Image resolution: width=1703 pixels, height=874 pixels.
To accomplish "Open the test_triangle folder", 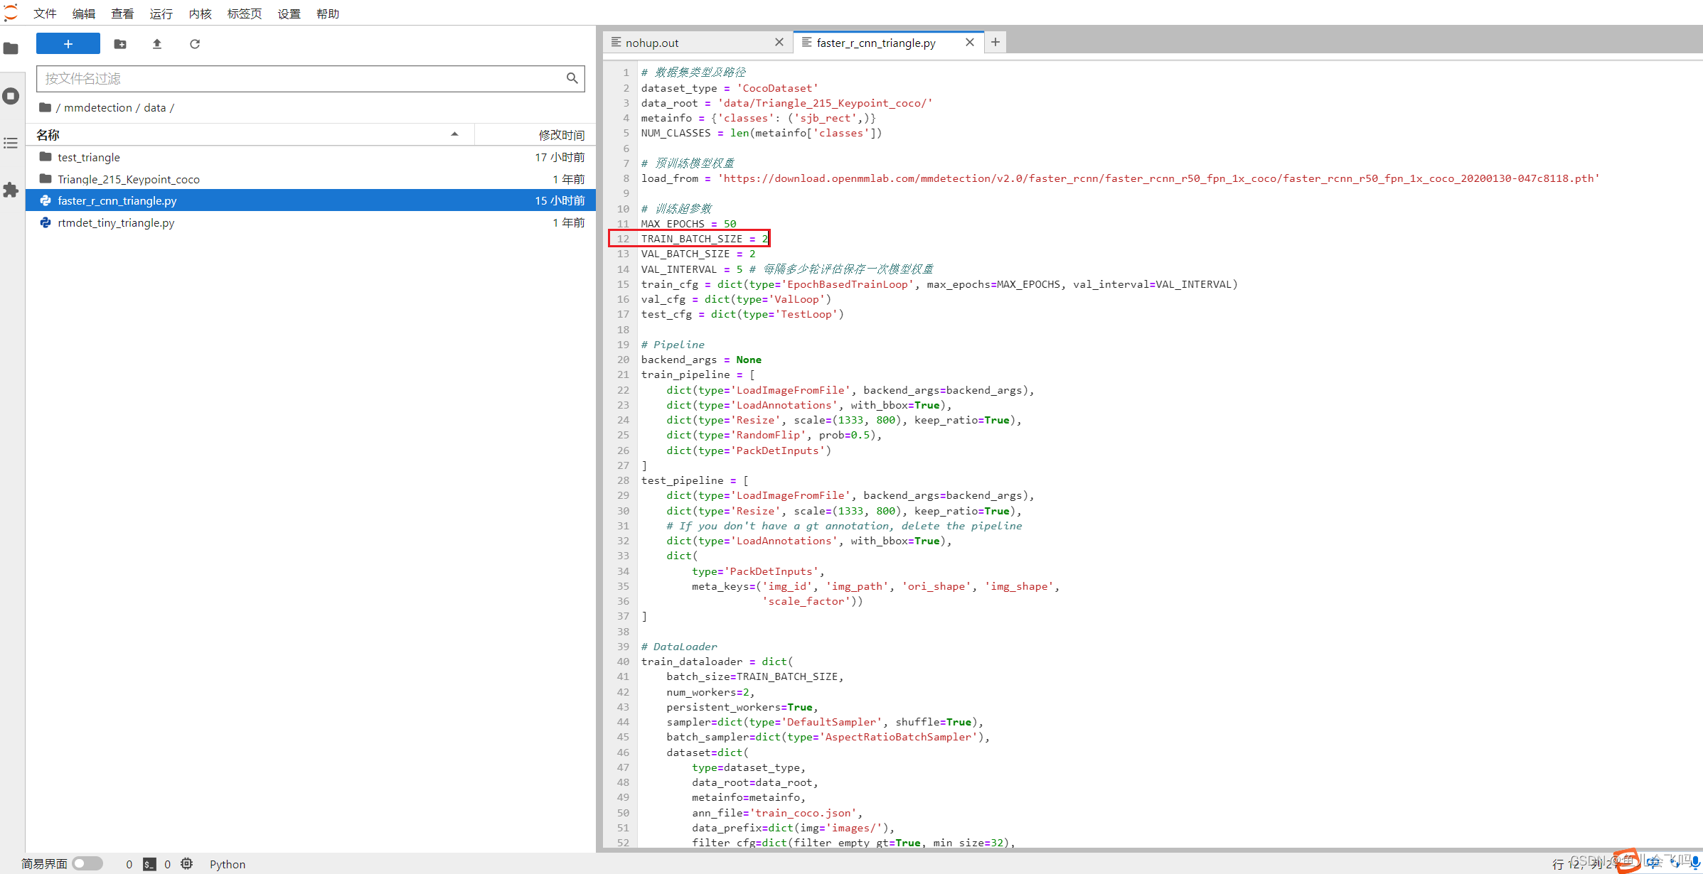I will click(x=89, y=157).
